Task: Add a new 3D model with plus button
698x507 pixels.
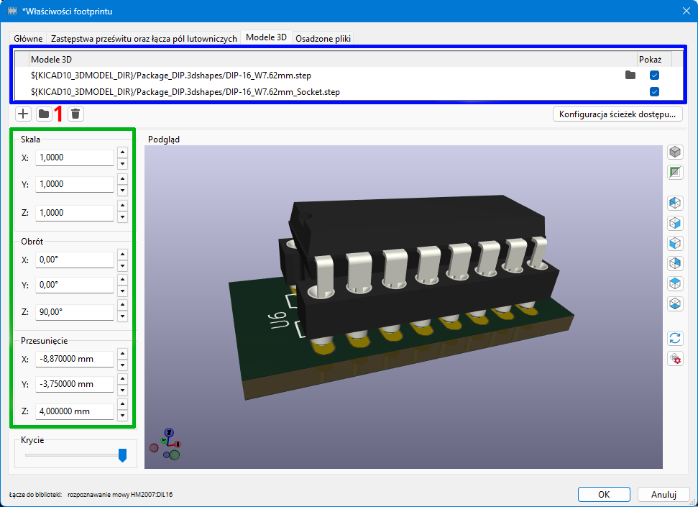Action: click(x=23, y=114)
